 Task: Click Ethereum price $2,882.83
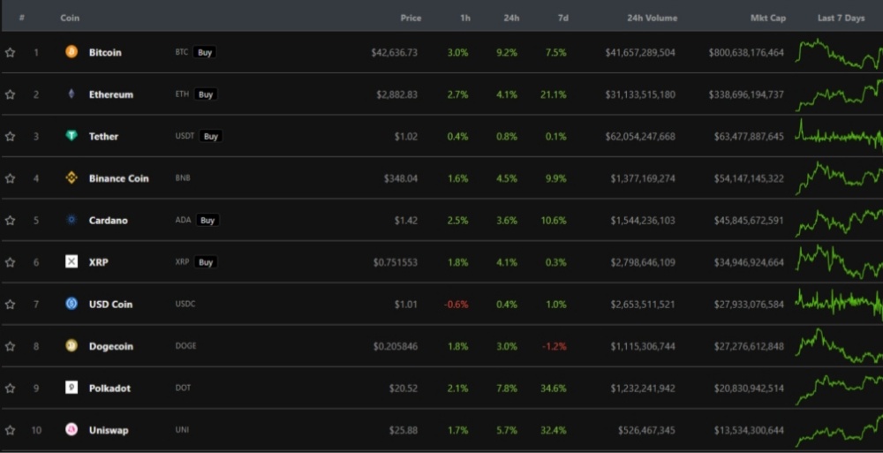tap(397, 94)
